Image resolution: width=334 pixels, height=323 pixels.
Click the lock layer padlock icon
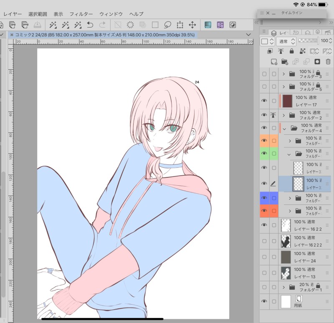coord(291,51)
